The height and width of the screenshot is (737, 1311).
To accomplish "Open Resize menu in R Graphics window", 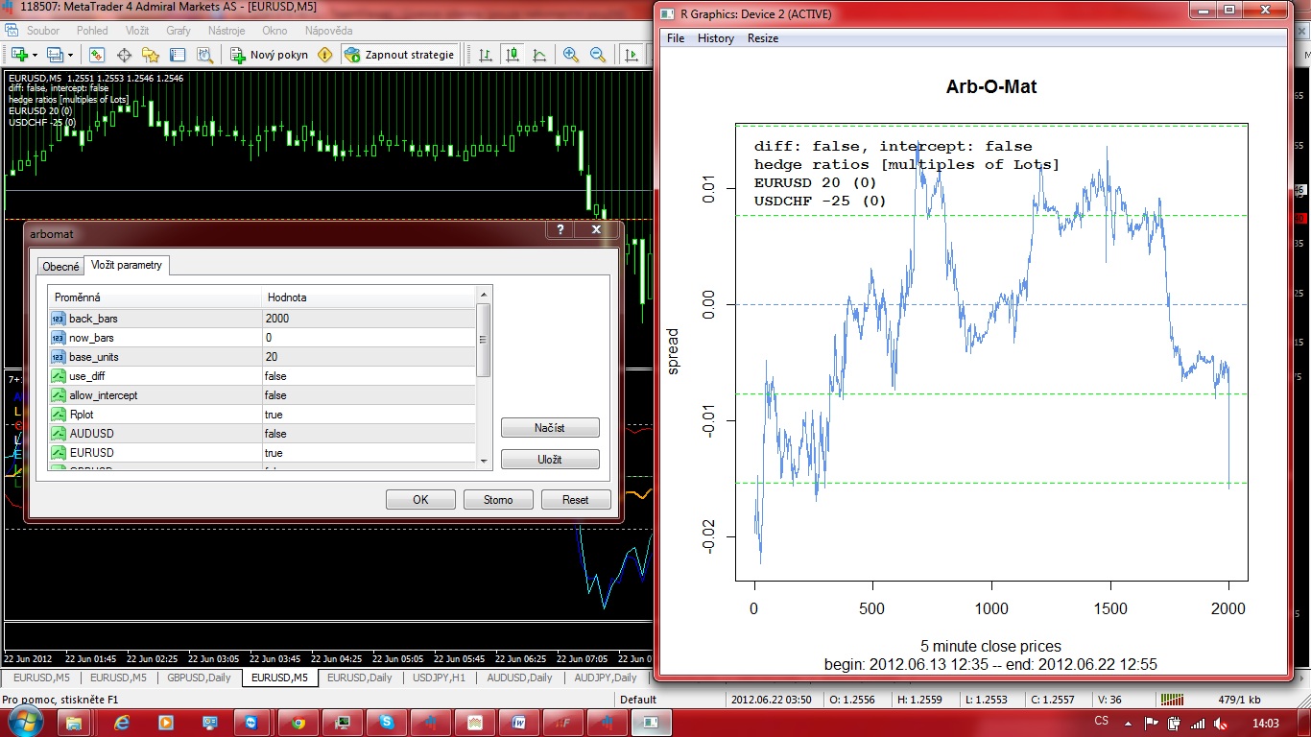I will click(763, 38).
